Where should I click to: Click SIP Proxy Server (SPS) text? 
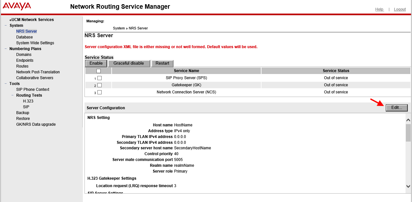coord(186,78)
